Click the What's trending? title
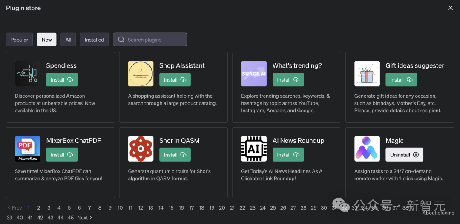The image size is (460, 224). pos(297,65)
